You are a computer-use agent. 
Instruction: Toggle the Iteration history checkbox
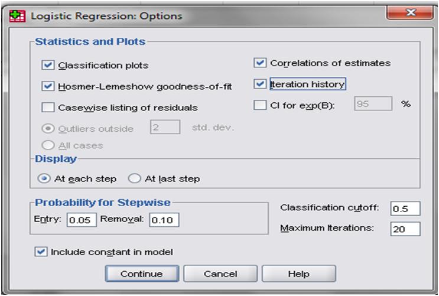pos(260,84)
